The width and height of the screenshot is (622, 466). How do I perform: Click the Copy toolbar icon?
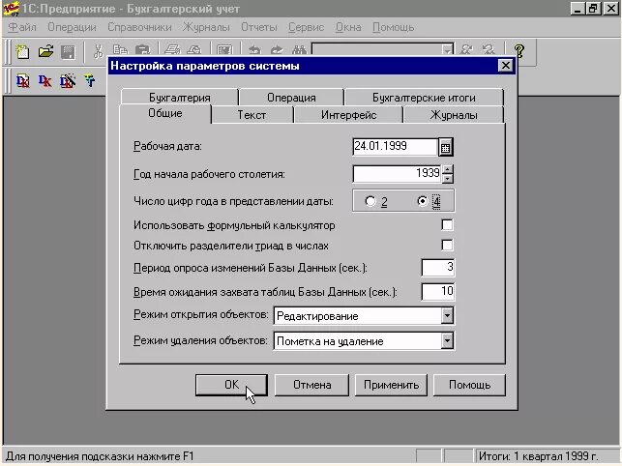[120, 50]
